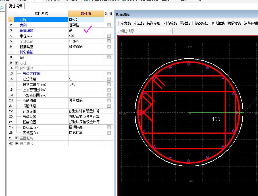
Task: Toggle 附加 checkbox for 插筋构造 row
Action: (109, 100)
